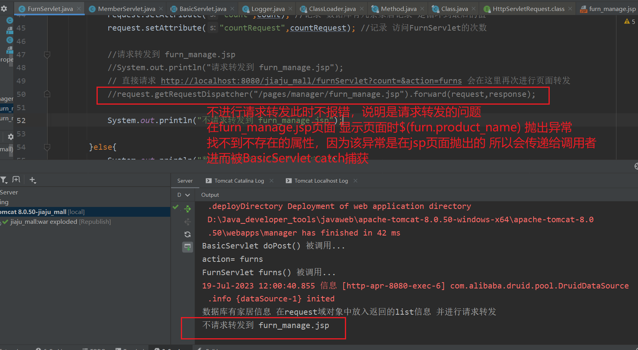Collapse the fold marker at line 54

[47, 147]
